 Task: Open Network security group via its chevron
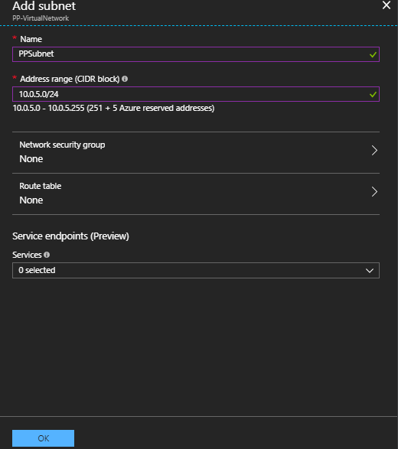pyautogui.click(x=374, y=151)
